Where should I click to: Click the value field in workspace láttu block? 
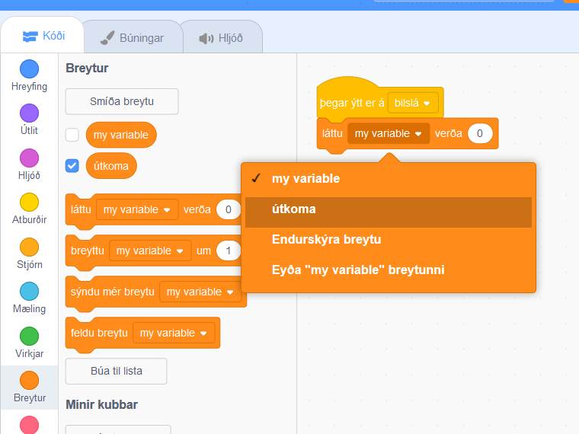pyautogui.click(x=479, y=133)
